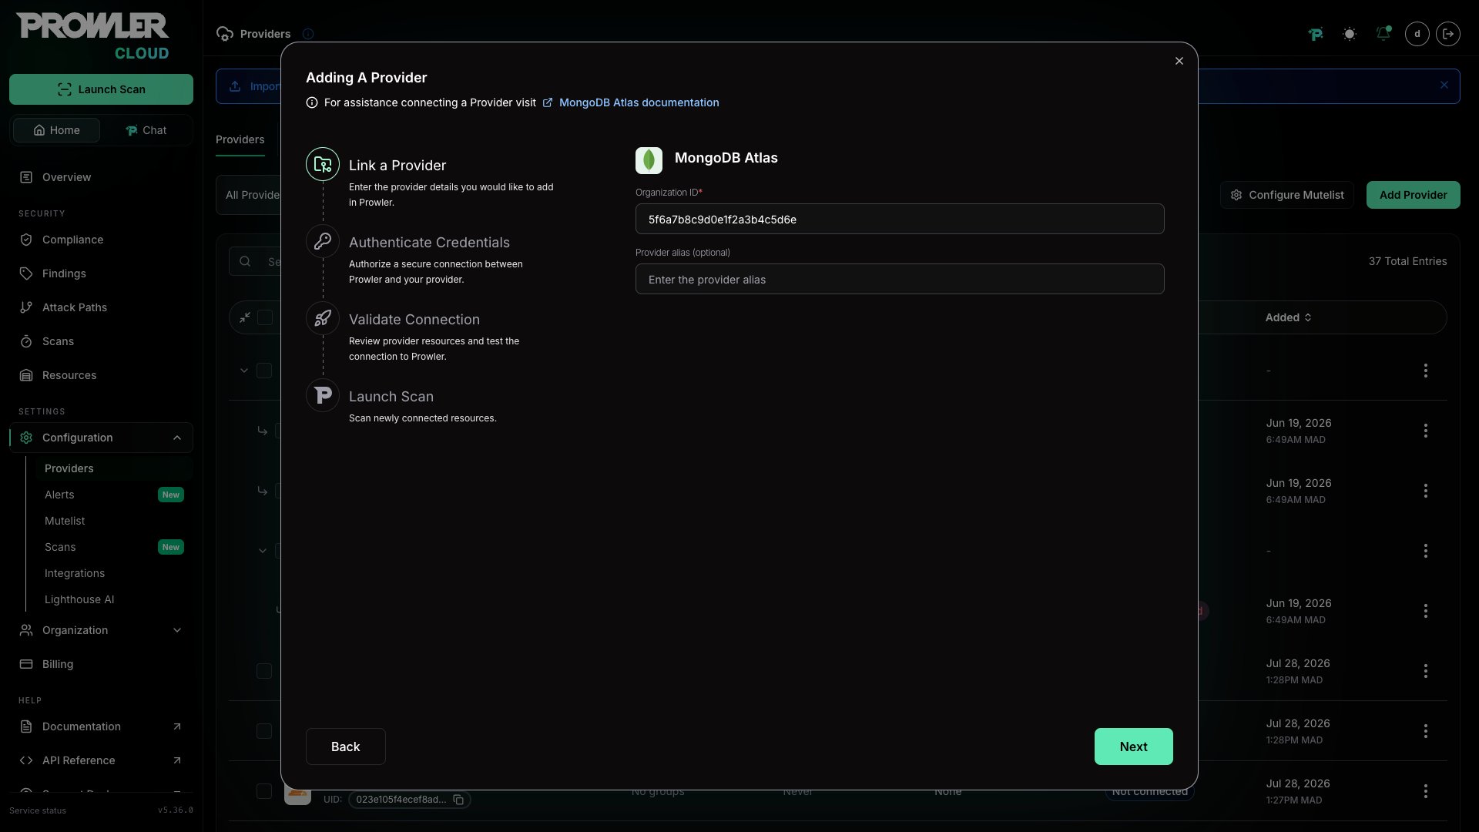Toggle the first provider group row checkbox

click(264, 371)
